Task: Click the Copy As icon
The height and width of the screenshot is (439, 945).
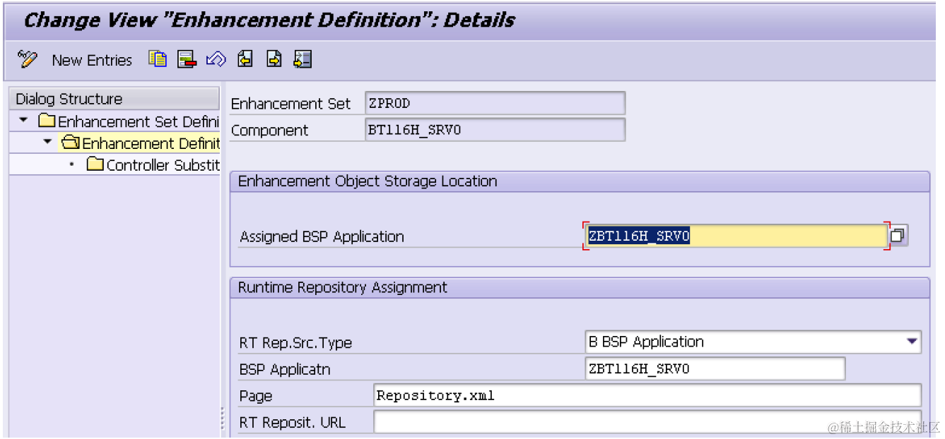Action: point(158,59)
